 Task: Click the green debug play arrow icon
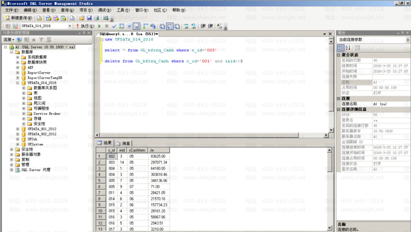point(99,26)
